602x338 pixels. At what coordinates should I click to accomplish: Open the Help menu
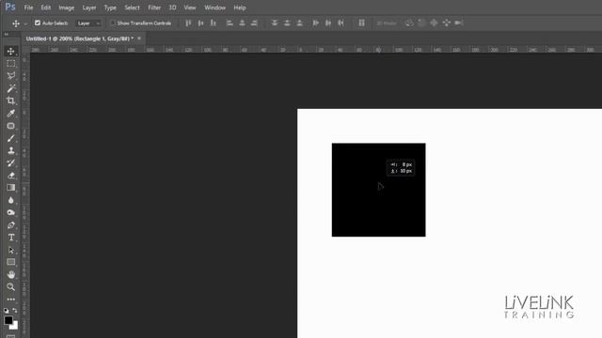(240, 8)
